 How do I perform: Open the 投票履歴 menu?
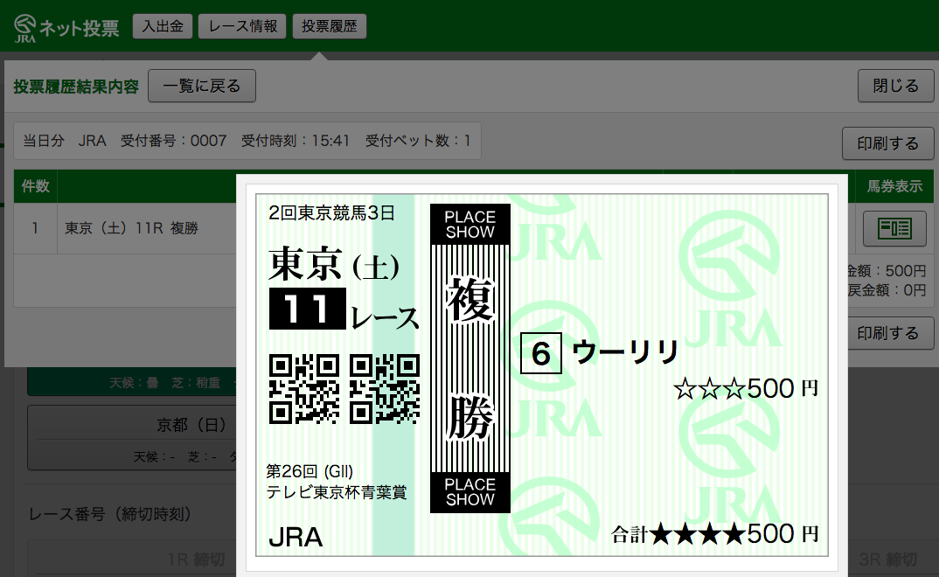click(330, 26)
